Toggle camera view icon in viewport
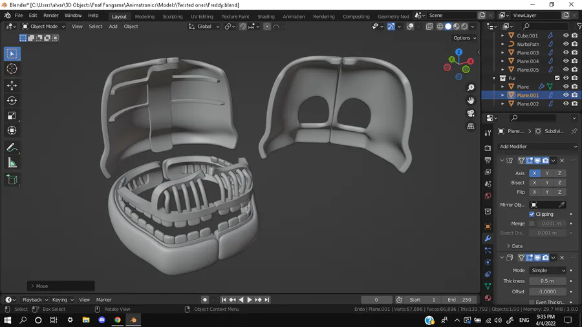The width and height of the screenshot is (582, 327). point(471,113)
